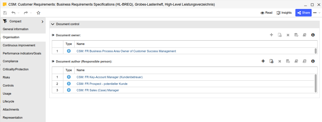This screenshot has width=322, height=122.
Task: Undo the last change
Action: [x=13, y=13]
